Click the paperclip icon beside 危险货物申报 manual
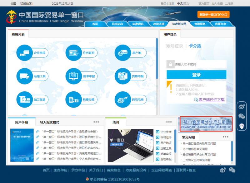 pyautogui.click(x=37, y=131)
